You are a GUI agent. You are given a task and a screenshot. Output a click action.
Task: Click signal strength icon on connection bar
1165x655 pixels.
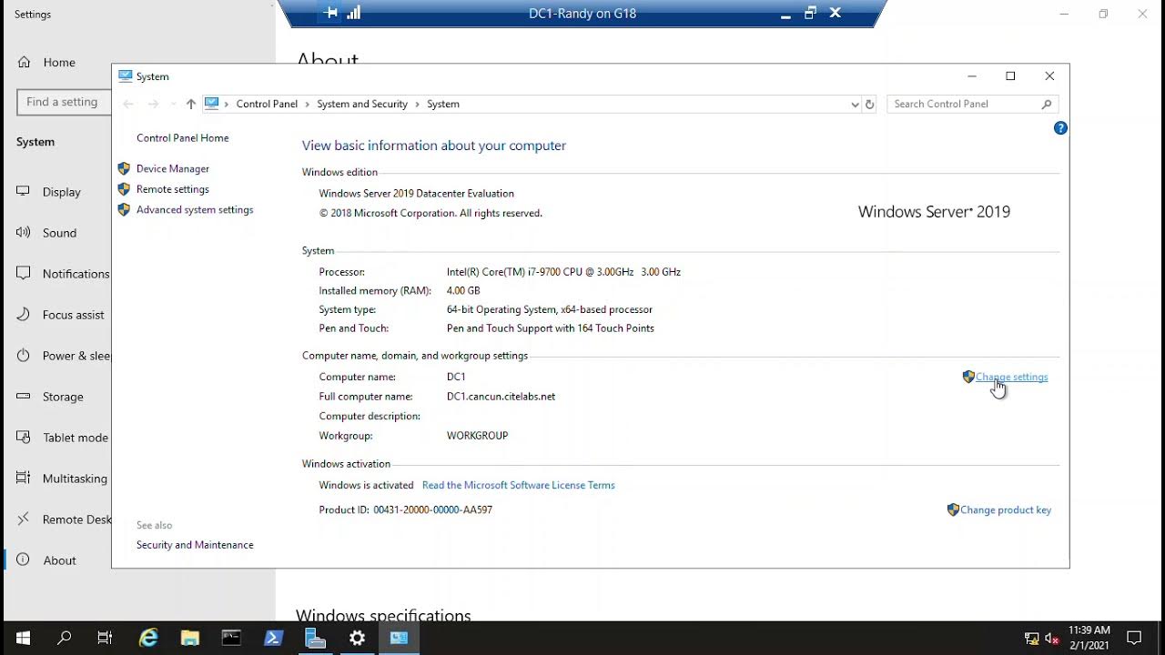tap(354, 13)
